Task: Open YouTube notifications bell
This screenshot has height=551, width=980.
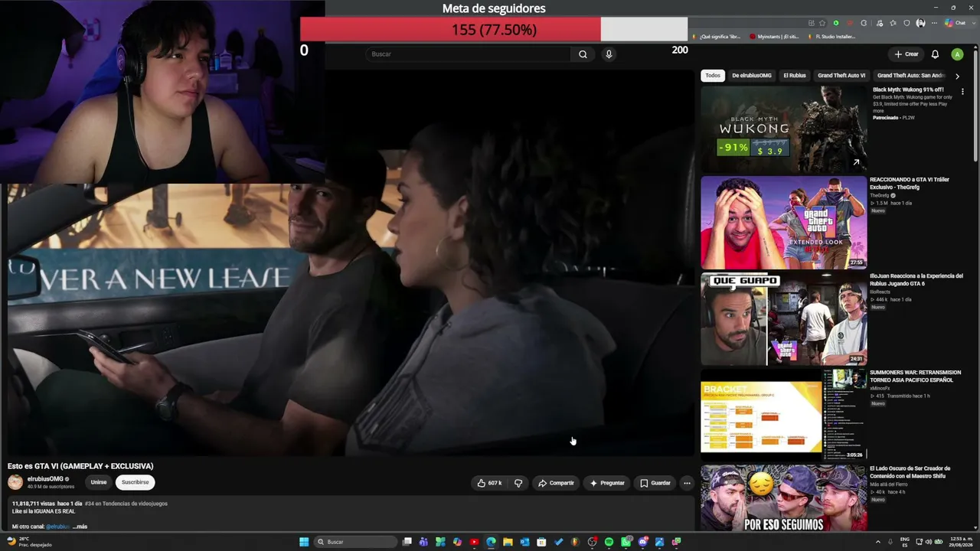Action: pyautogui.click(x=935, y=54)
